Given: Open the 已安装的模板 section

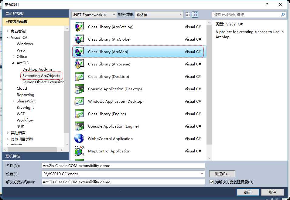Looking at the screenshot, I should pyautogui.click(x=36, y=22).
